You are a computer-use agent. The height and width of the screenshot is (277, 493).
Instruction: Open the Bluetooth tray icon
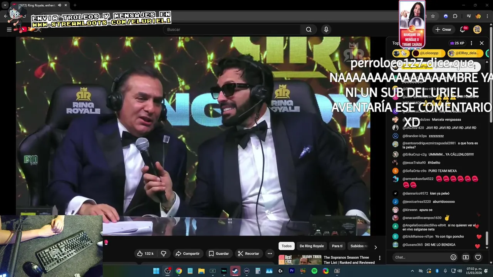(437, 271)
